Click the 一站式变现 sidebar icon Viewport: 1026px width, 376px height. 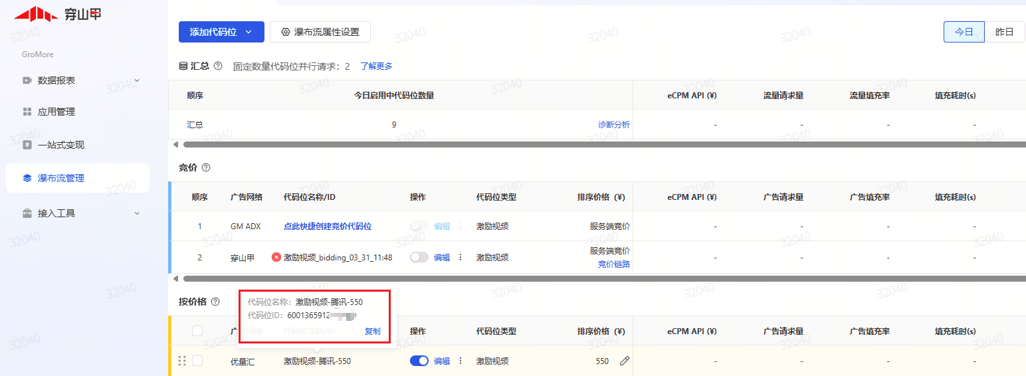(x=27, y=145)
